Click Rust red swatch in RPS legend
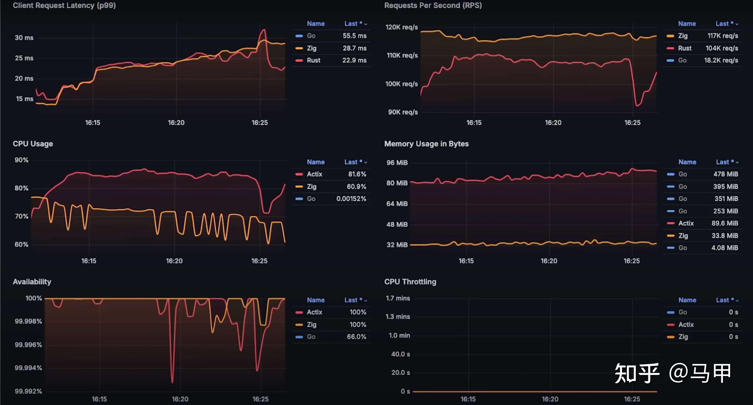Image resolution: width=753 pixels, height=405 pixels. coord(670,48)
